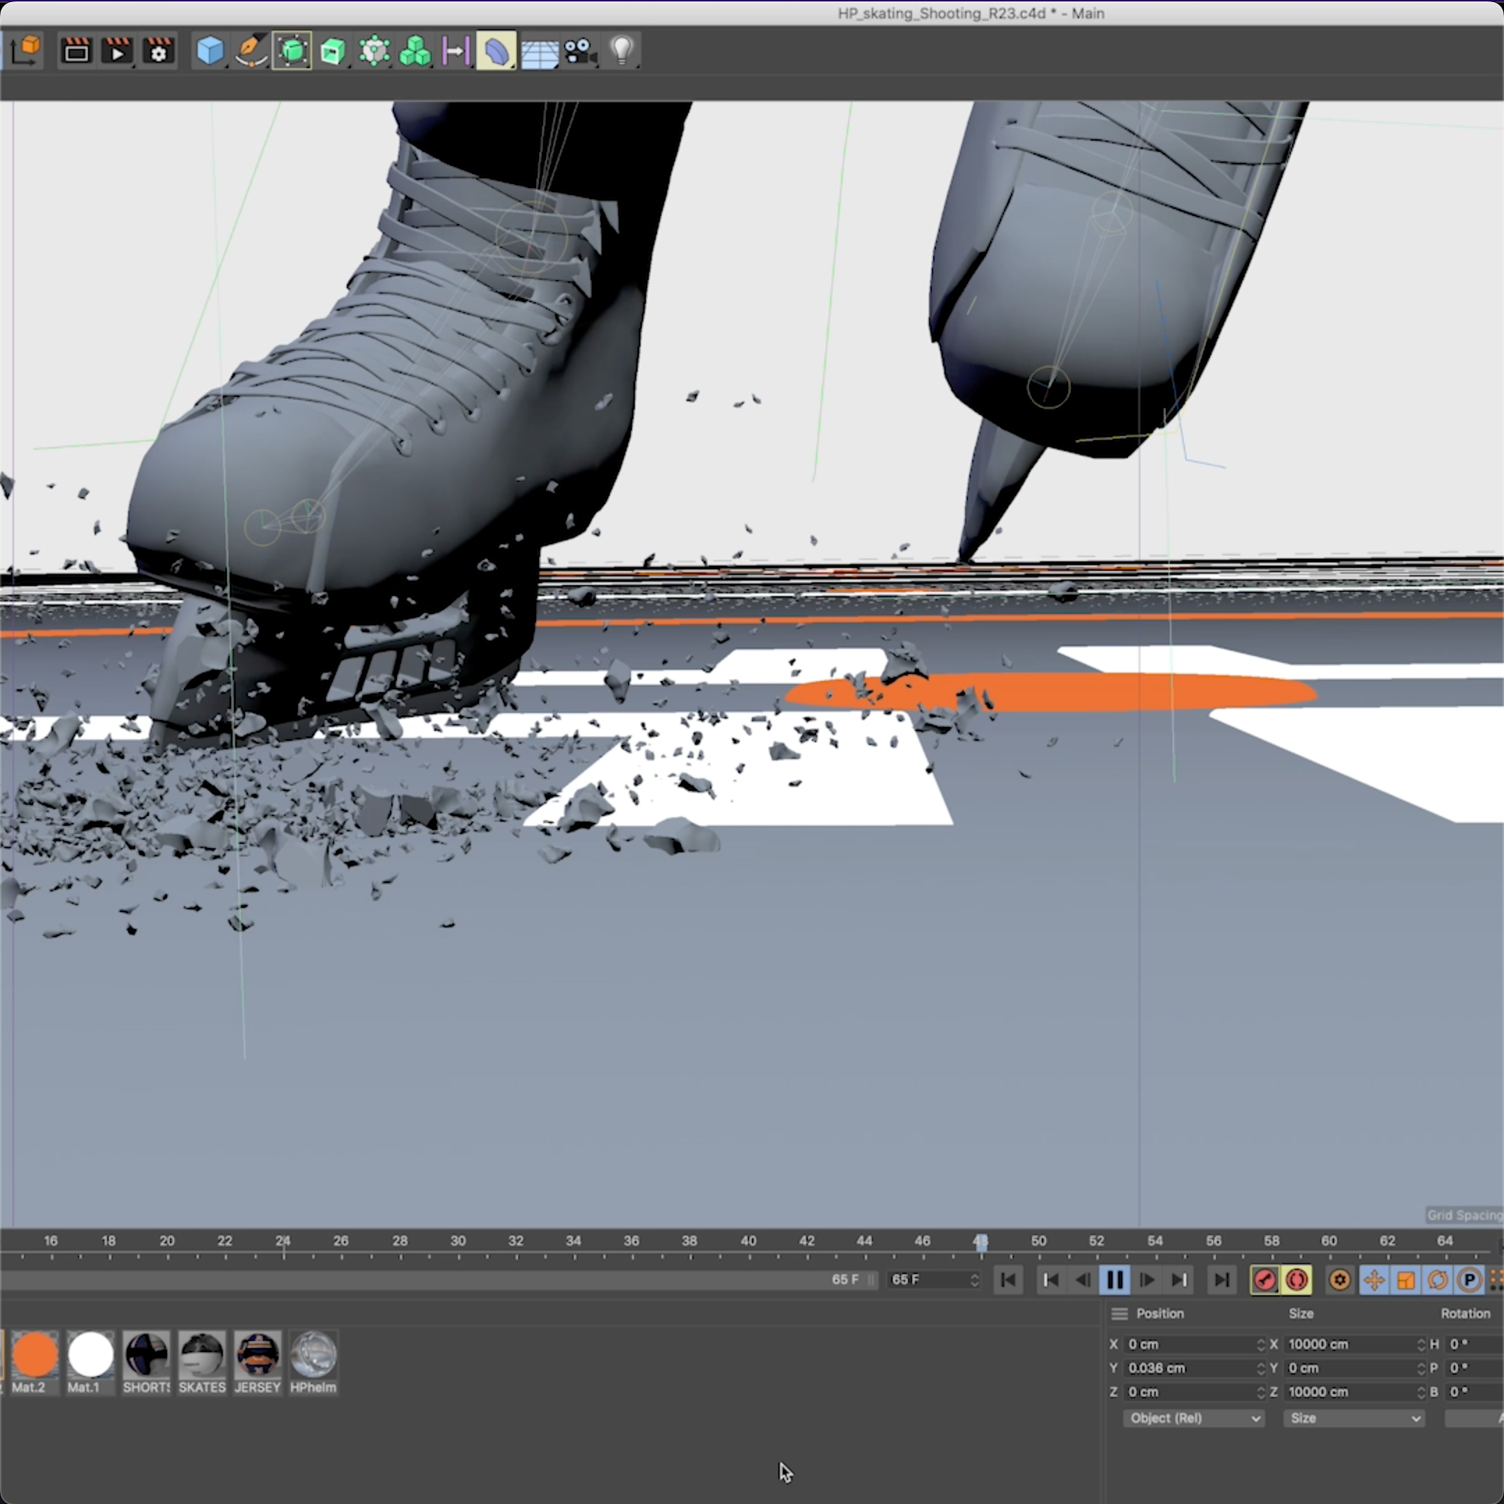Add a Light object via bulb icon
Screen dimensions: 1504x1504
point(621,52)
